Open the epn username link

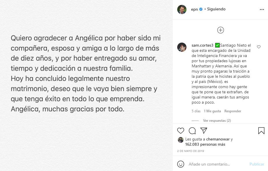point(194,9)
